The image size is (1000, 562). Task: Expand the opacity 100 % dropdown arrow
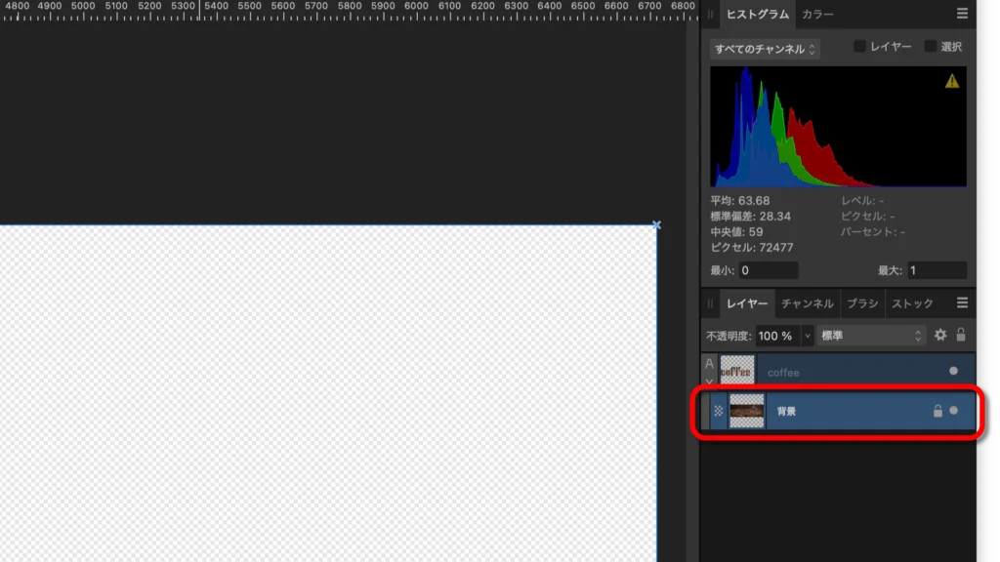[808, 336]
